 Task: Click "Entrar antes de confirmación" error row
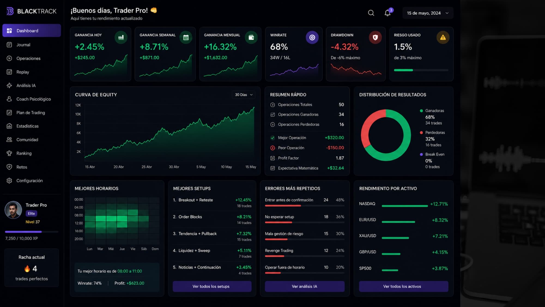click(x=305, y=202)
